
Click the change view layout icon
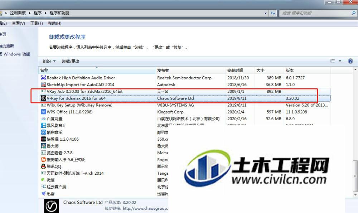pyautogui.click(x=332, y=61)
